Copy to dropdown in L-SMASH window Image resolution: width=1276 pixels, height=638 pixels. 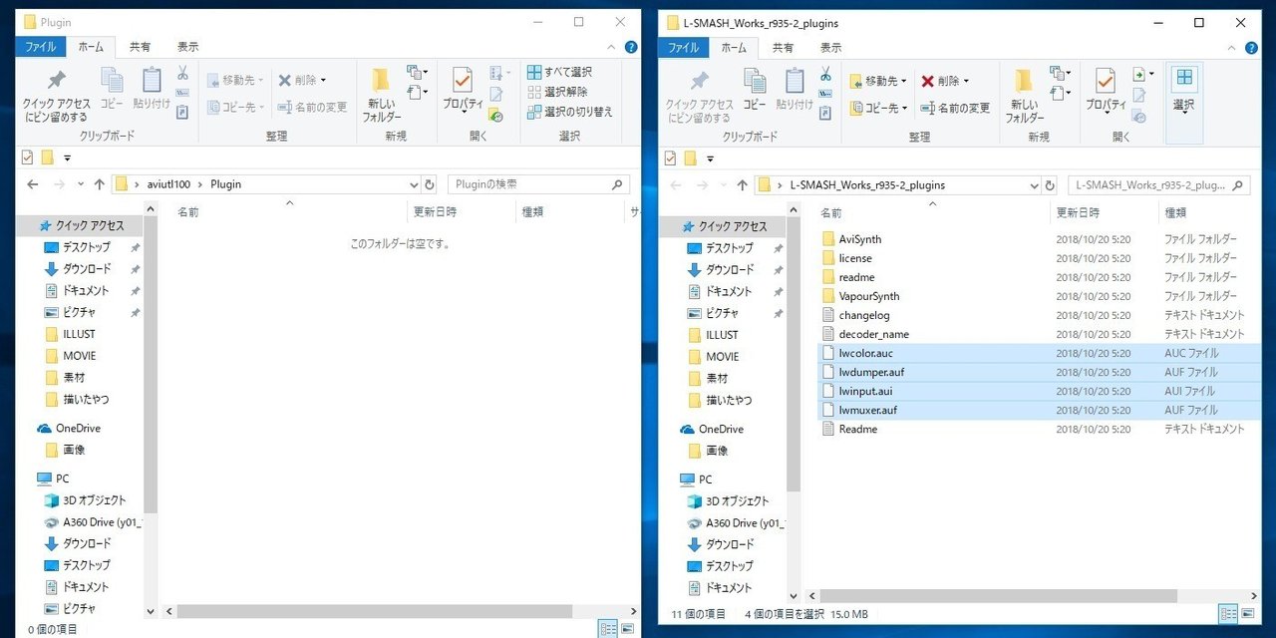(878, 108)
